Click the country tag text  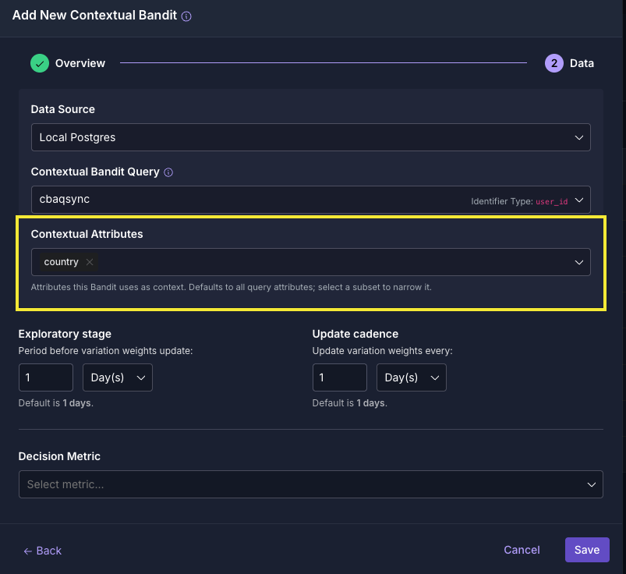click(61, 262)
